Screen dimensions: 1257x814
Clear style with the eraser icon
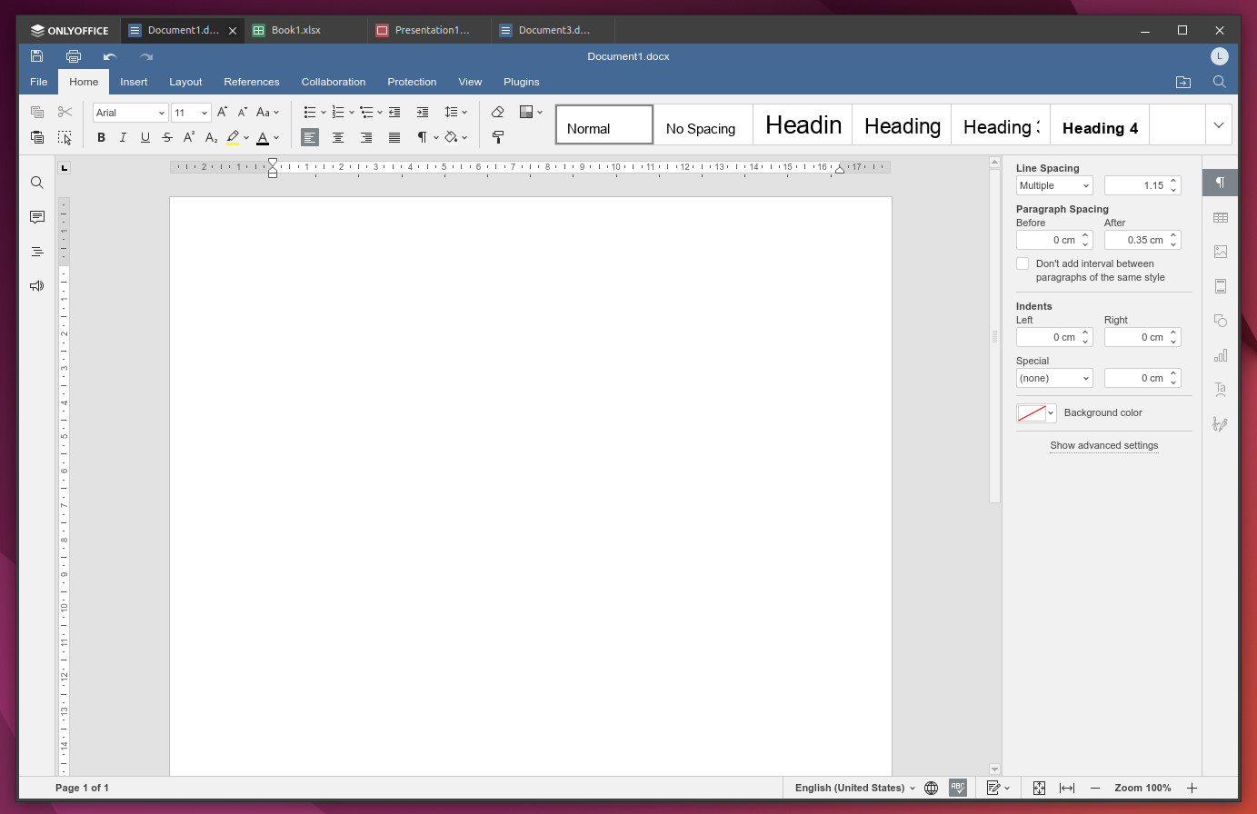point(497,113)
